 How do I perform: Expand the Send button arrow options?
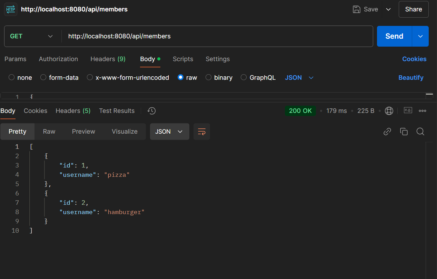[420, 36]
